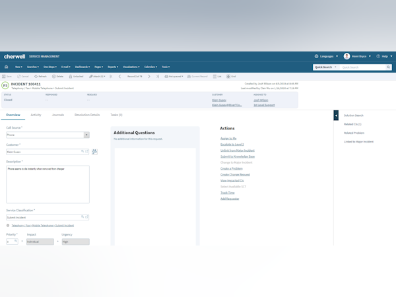Open the One-Steps menu
The image size is (396, 297).
coord(50,67)
